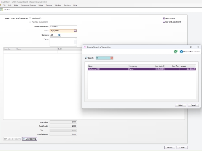Open the Services menu
The image size is (202, 151).
click(67, 5)
